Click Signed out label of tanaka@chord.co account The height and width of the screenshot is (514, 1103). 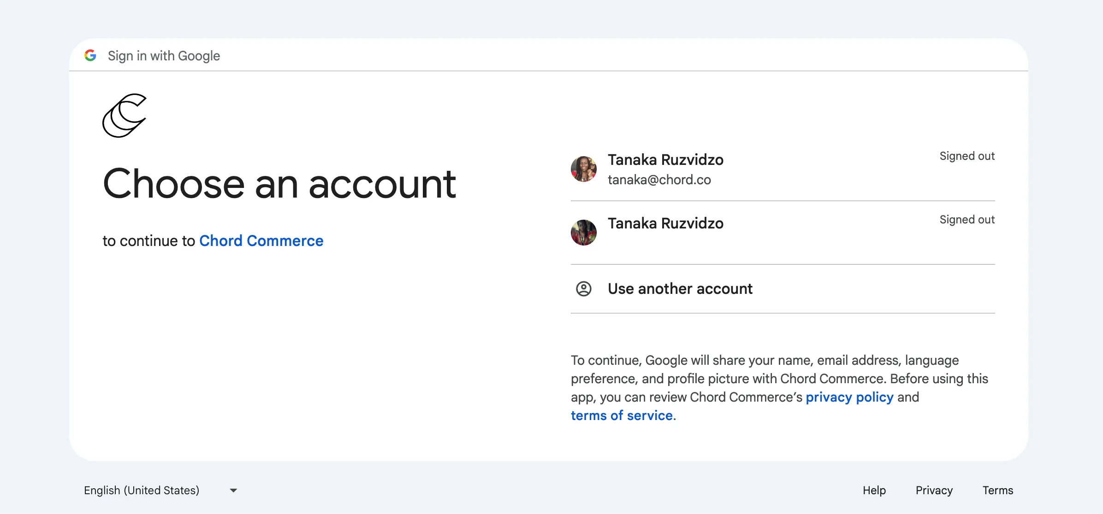tap(967, 156)
